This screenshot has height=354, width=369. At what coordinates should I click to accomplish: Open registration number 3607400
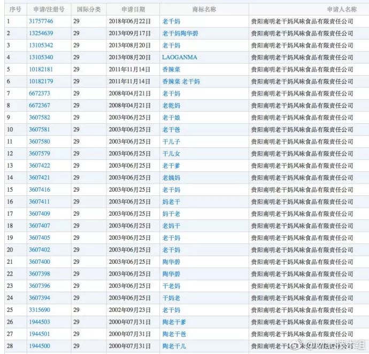[40, 262]
